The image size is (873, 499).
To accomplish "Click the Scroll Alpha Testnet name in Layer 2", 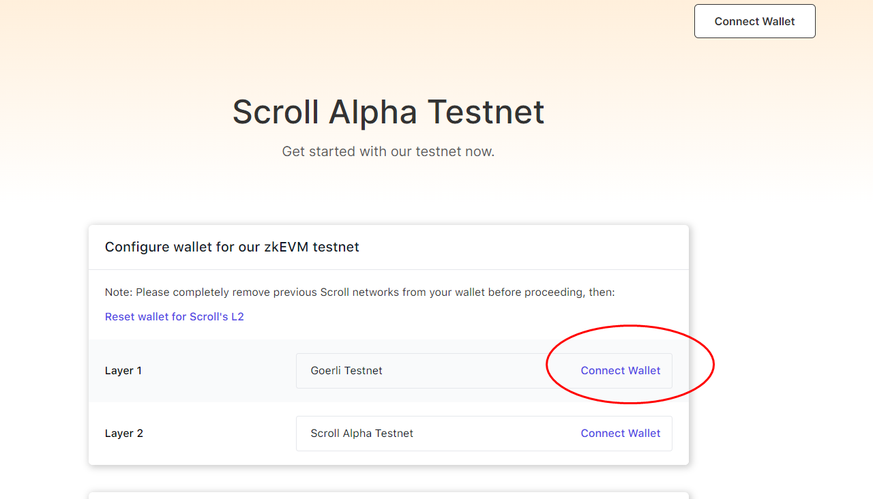I will click(361, 434).
